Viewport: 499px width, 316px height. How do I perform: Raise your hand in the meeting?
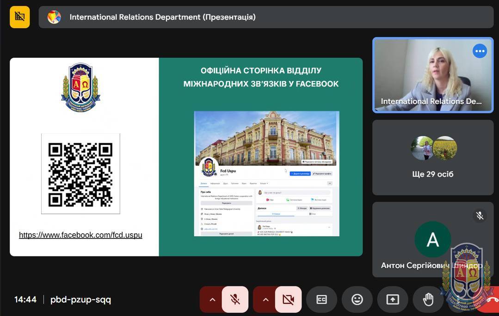click(428, 299)
